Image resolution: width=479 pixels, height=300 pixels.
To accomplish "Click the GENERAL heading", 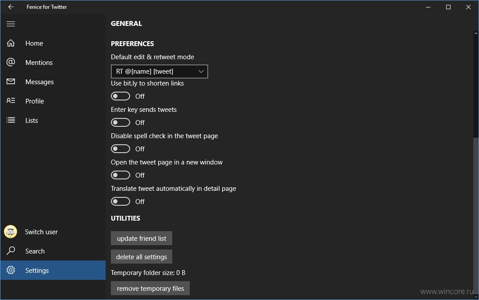I will [127, 24].
